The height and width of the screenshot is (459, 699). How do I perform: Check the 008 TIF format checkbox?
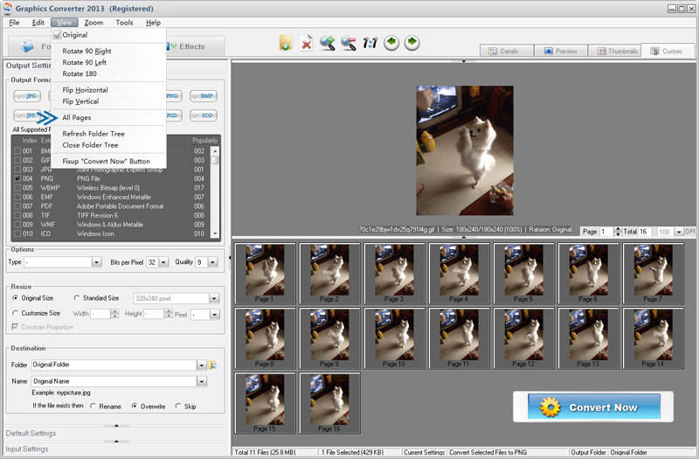click(17, 215)
